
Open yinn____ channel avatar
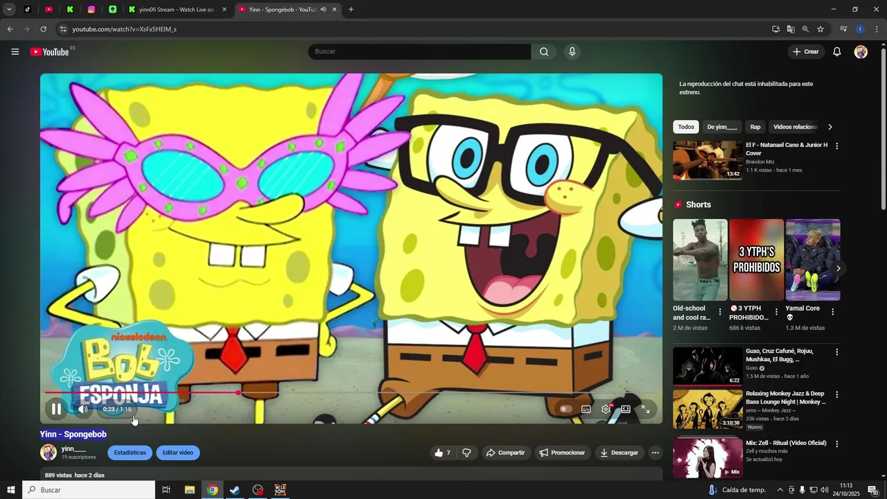point(49,453)
